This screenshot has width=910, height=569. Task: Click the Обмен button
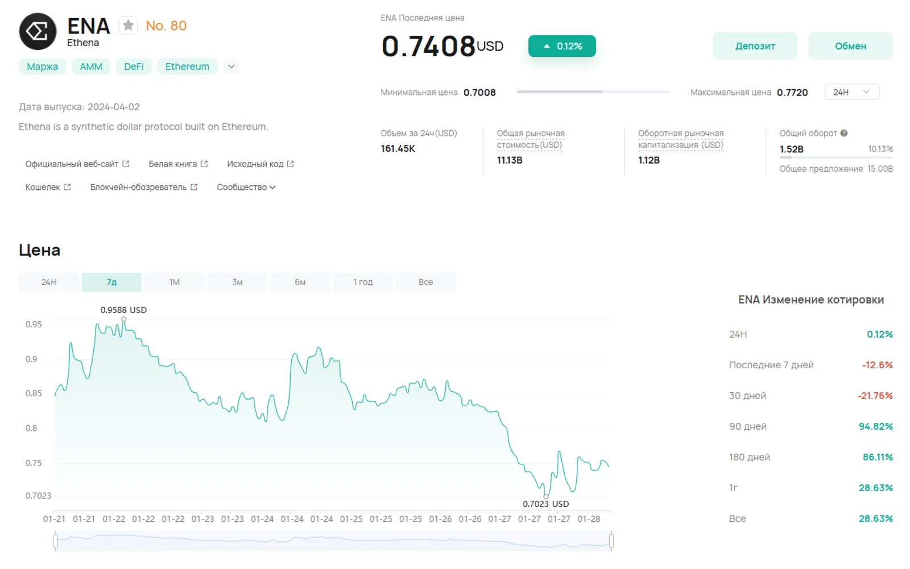pos(850,46)
